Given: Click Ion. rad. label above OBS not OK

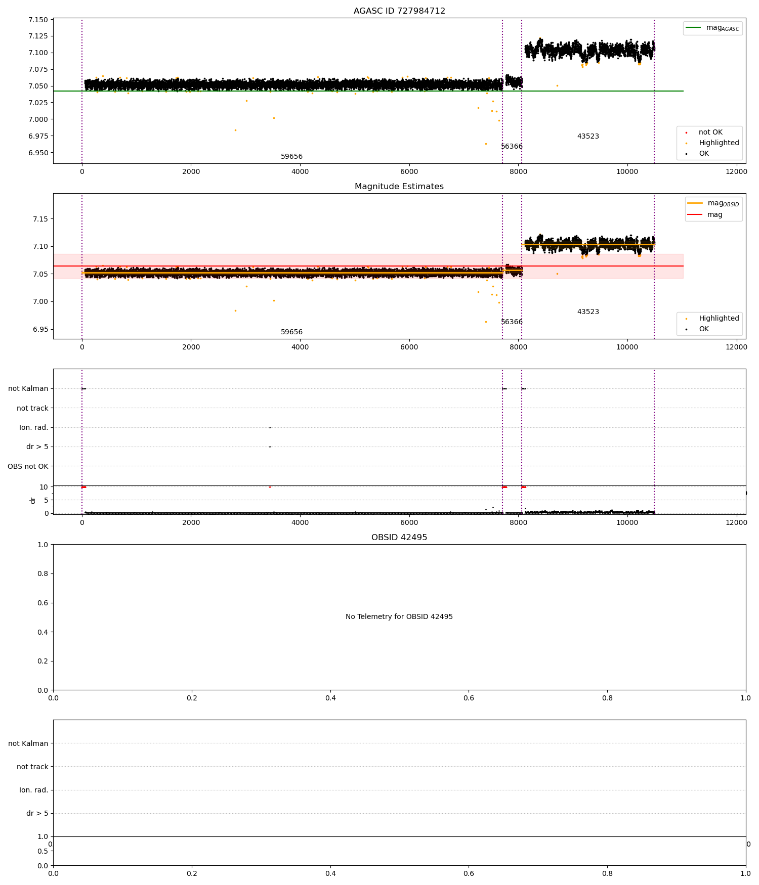Looking at the screenshot, I should point(34,428).
